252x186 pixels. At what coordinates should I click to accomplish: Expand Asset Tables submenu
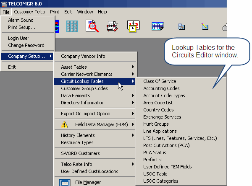point(95,67)
